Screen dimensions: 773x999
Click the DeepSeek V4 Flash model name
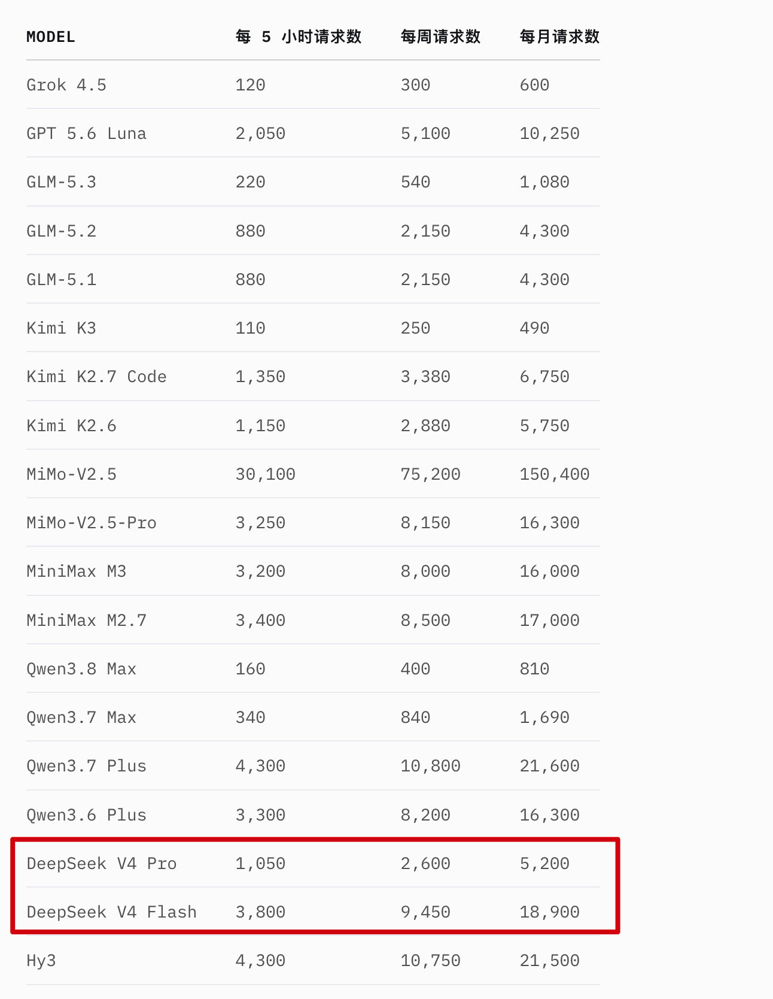coord(111,912)
